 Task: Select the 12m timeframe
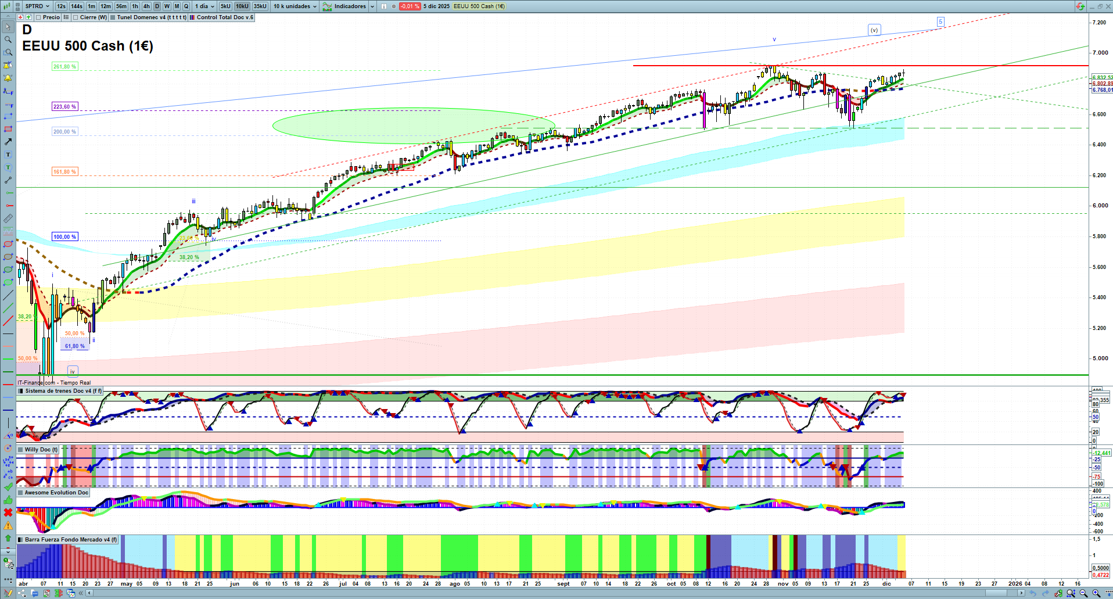click(105, 6)
